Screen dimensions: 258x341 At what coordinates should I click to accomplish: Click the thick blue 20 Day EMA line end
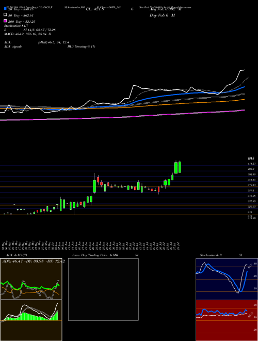pos(244,87)
